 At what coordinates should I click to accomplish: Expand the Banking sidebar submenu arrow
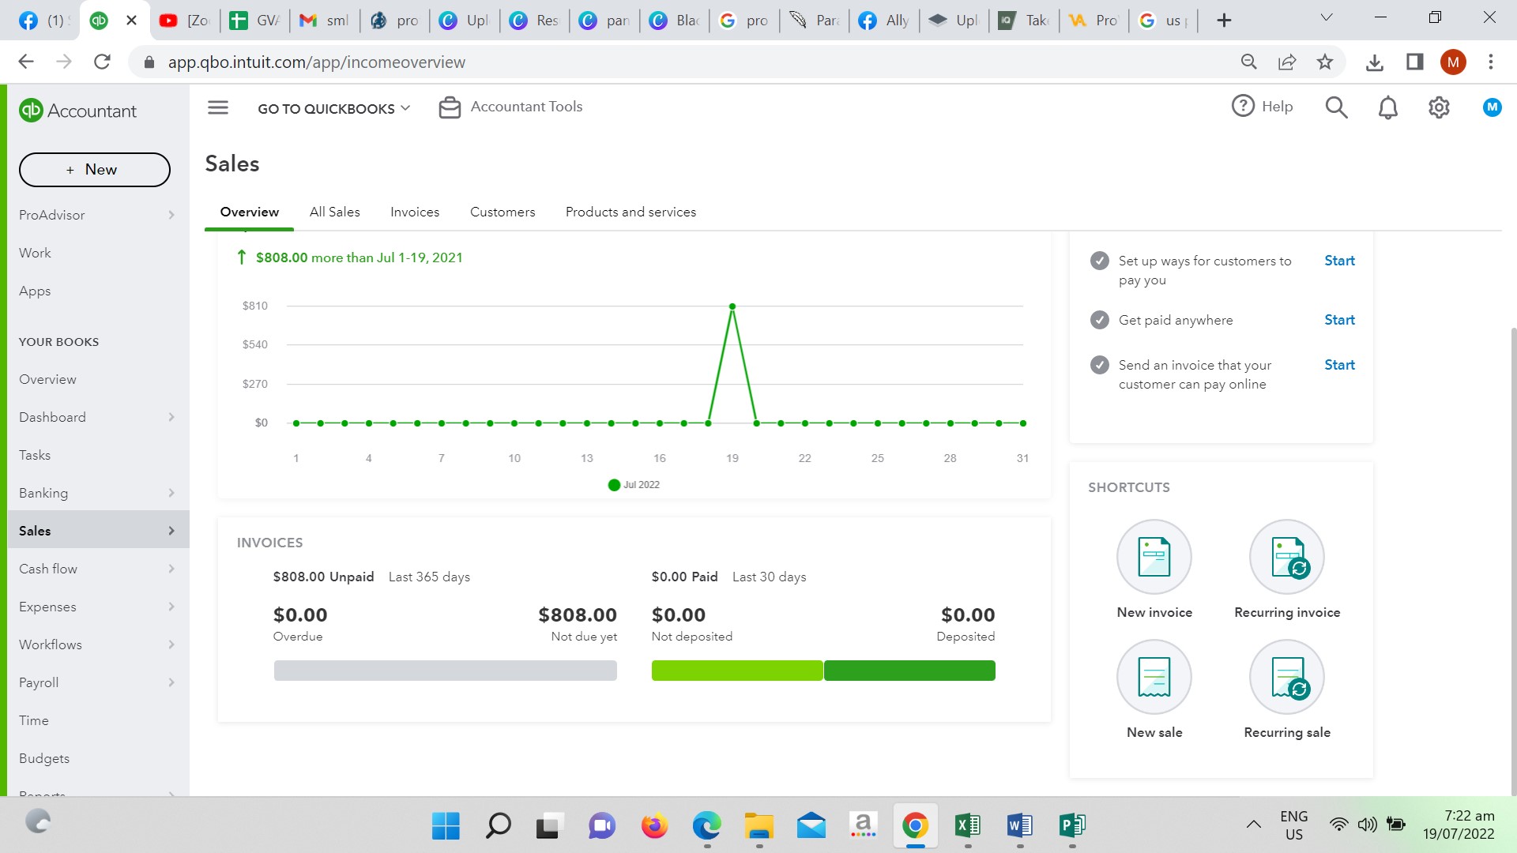pyautogui.click(x=171, y=493)
